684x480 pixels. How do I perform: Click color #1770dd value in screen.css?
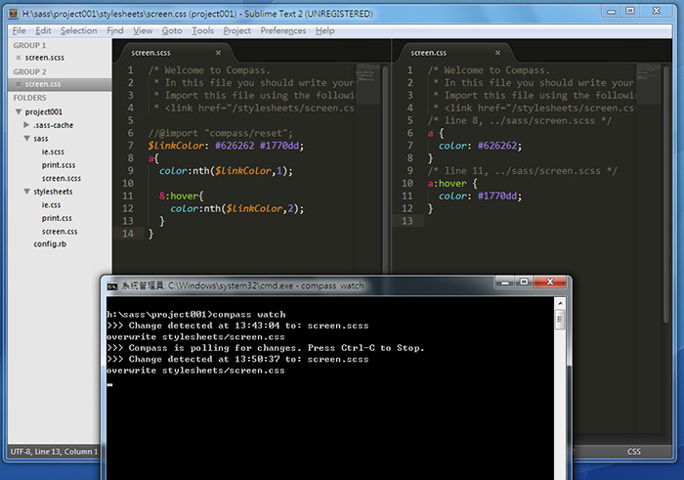coord(499,196)
